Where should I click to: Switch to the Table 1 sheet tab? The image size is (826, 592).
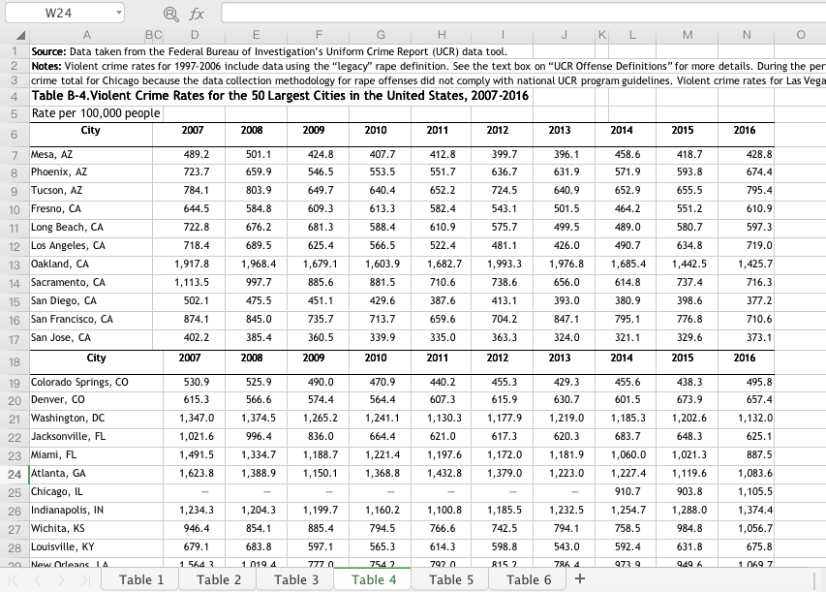coord(141,579)
